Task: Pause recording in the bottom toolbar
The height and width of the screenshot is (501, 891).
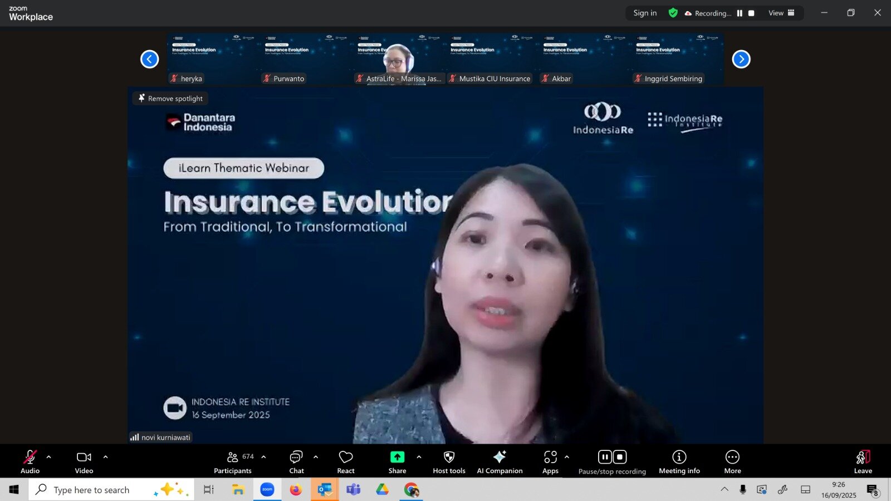Action: 605,457
